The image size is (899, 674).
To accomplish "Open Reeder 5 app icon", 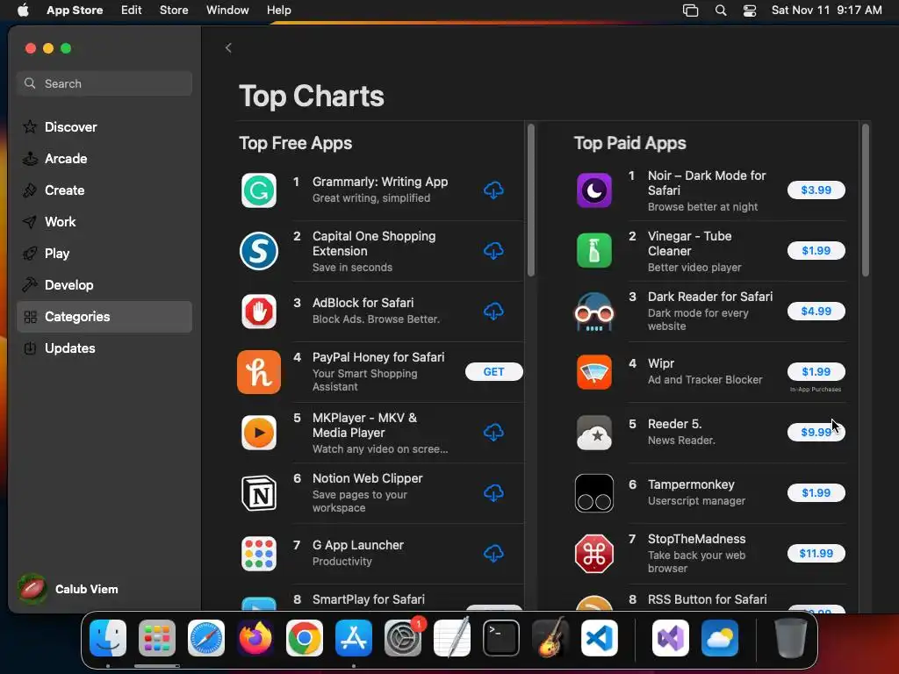I will click(x=594, y=433).
